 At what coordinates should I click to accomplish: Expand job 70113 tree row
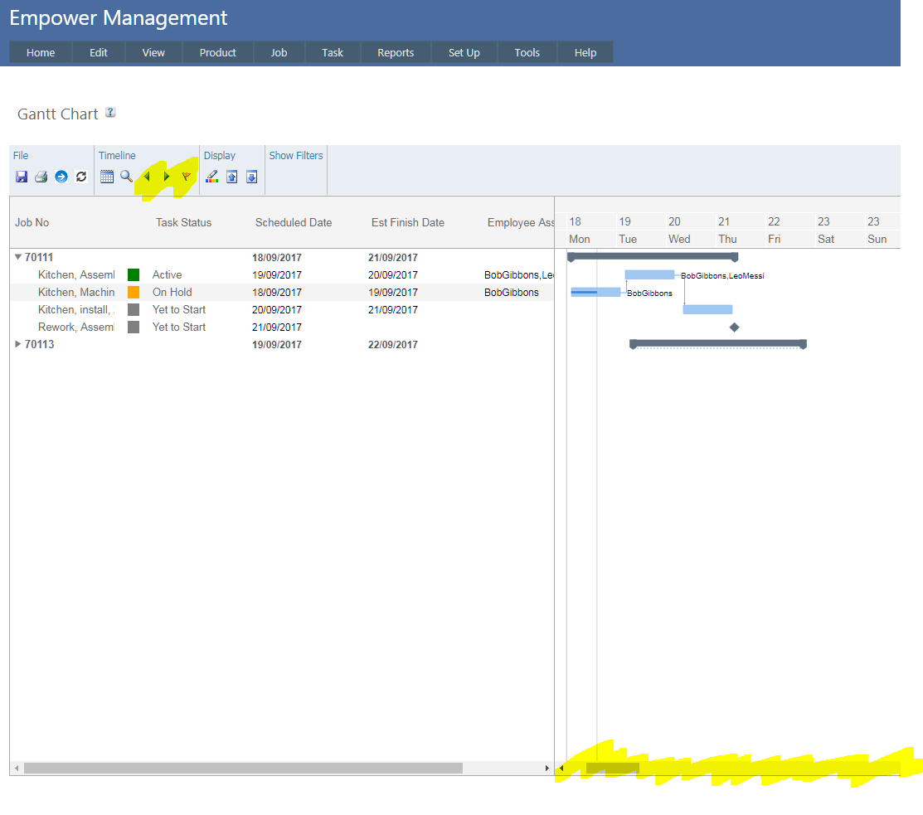[18, 345]
